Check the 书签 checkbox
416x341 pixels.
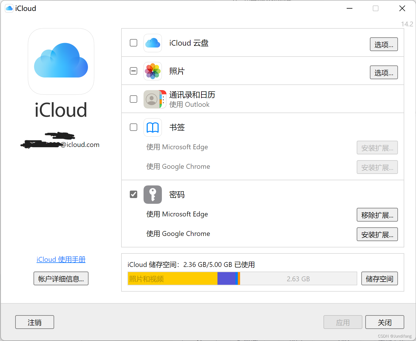pyautogui.click(x=134, y=127)
